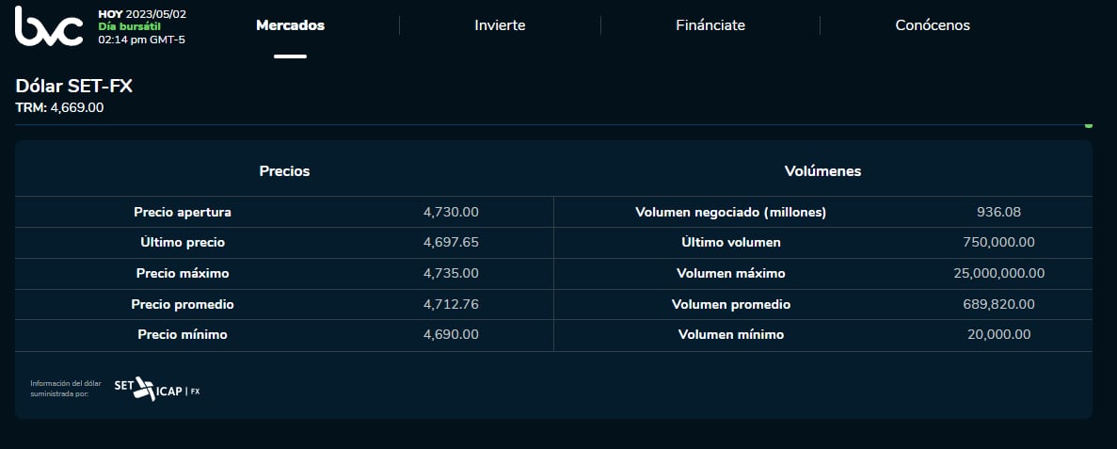Click the Volumen negociado (millones) label

730,212
